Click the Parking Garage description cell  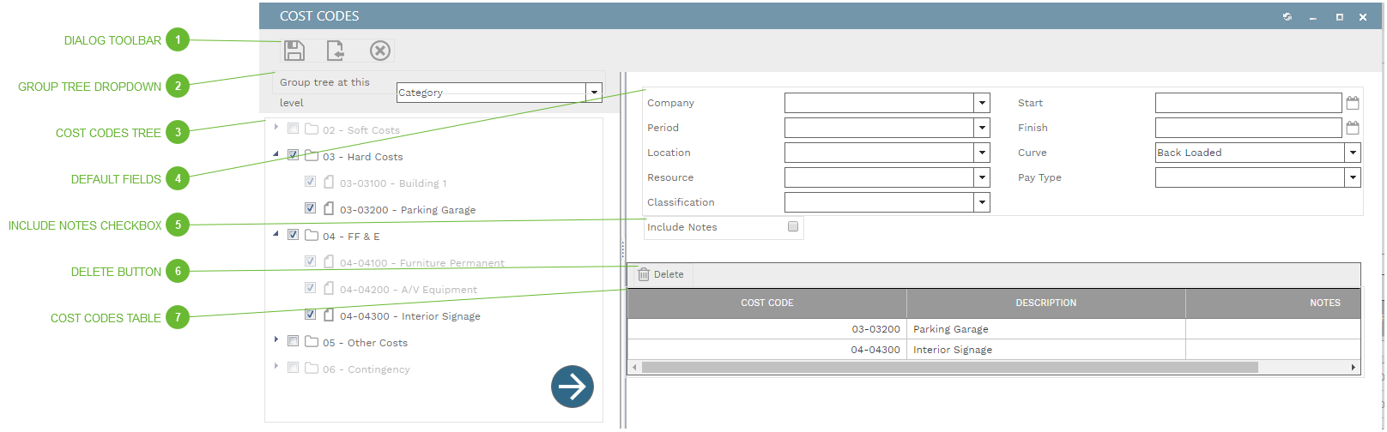pos(1046,329)
